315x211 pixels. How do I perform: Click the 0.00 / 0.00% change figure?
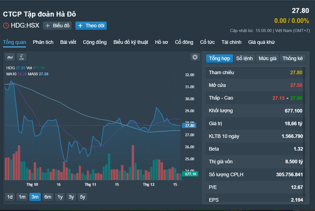click(x=292, y=21)
